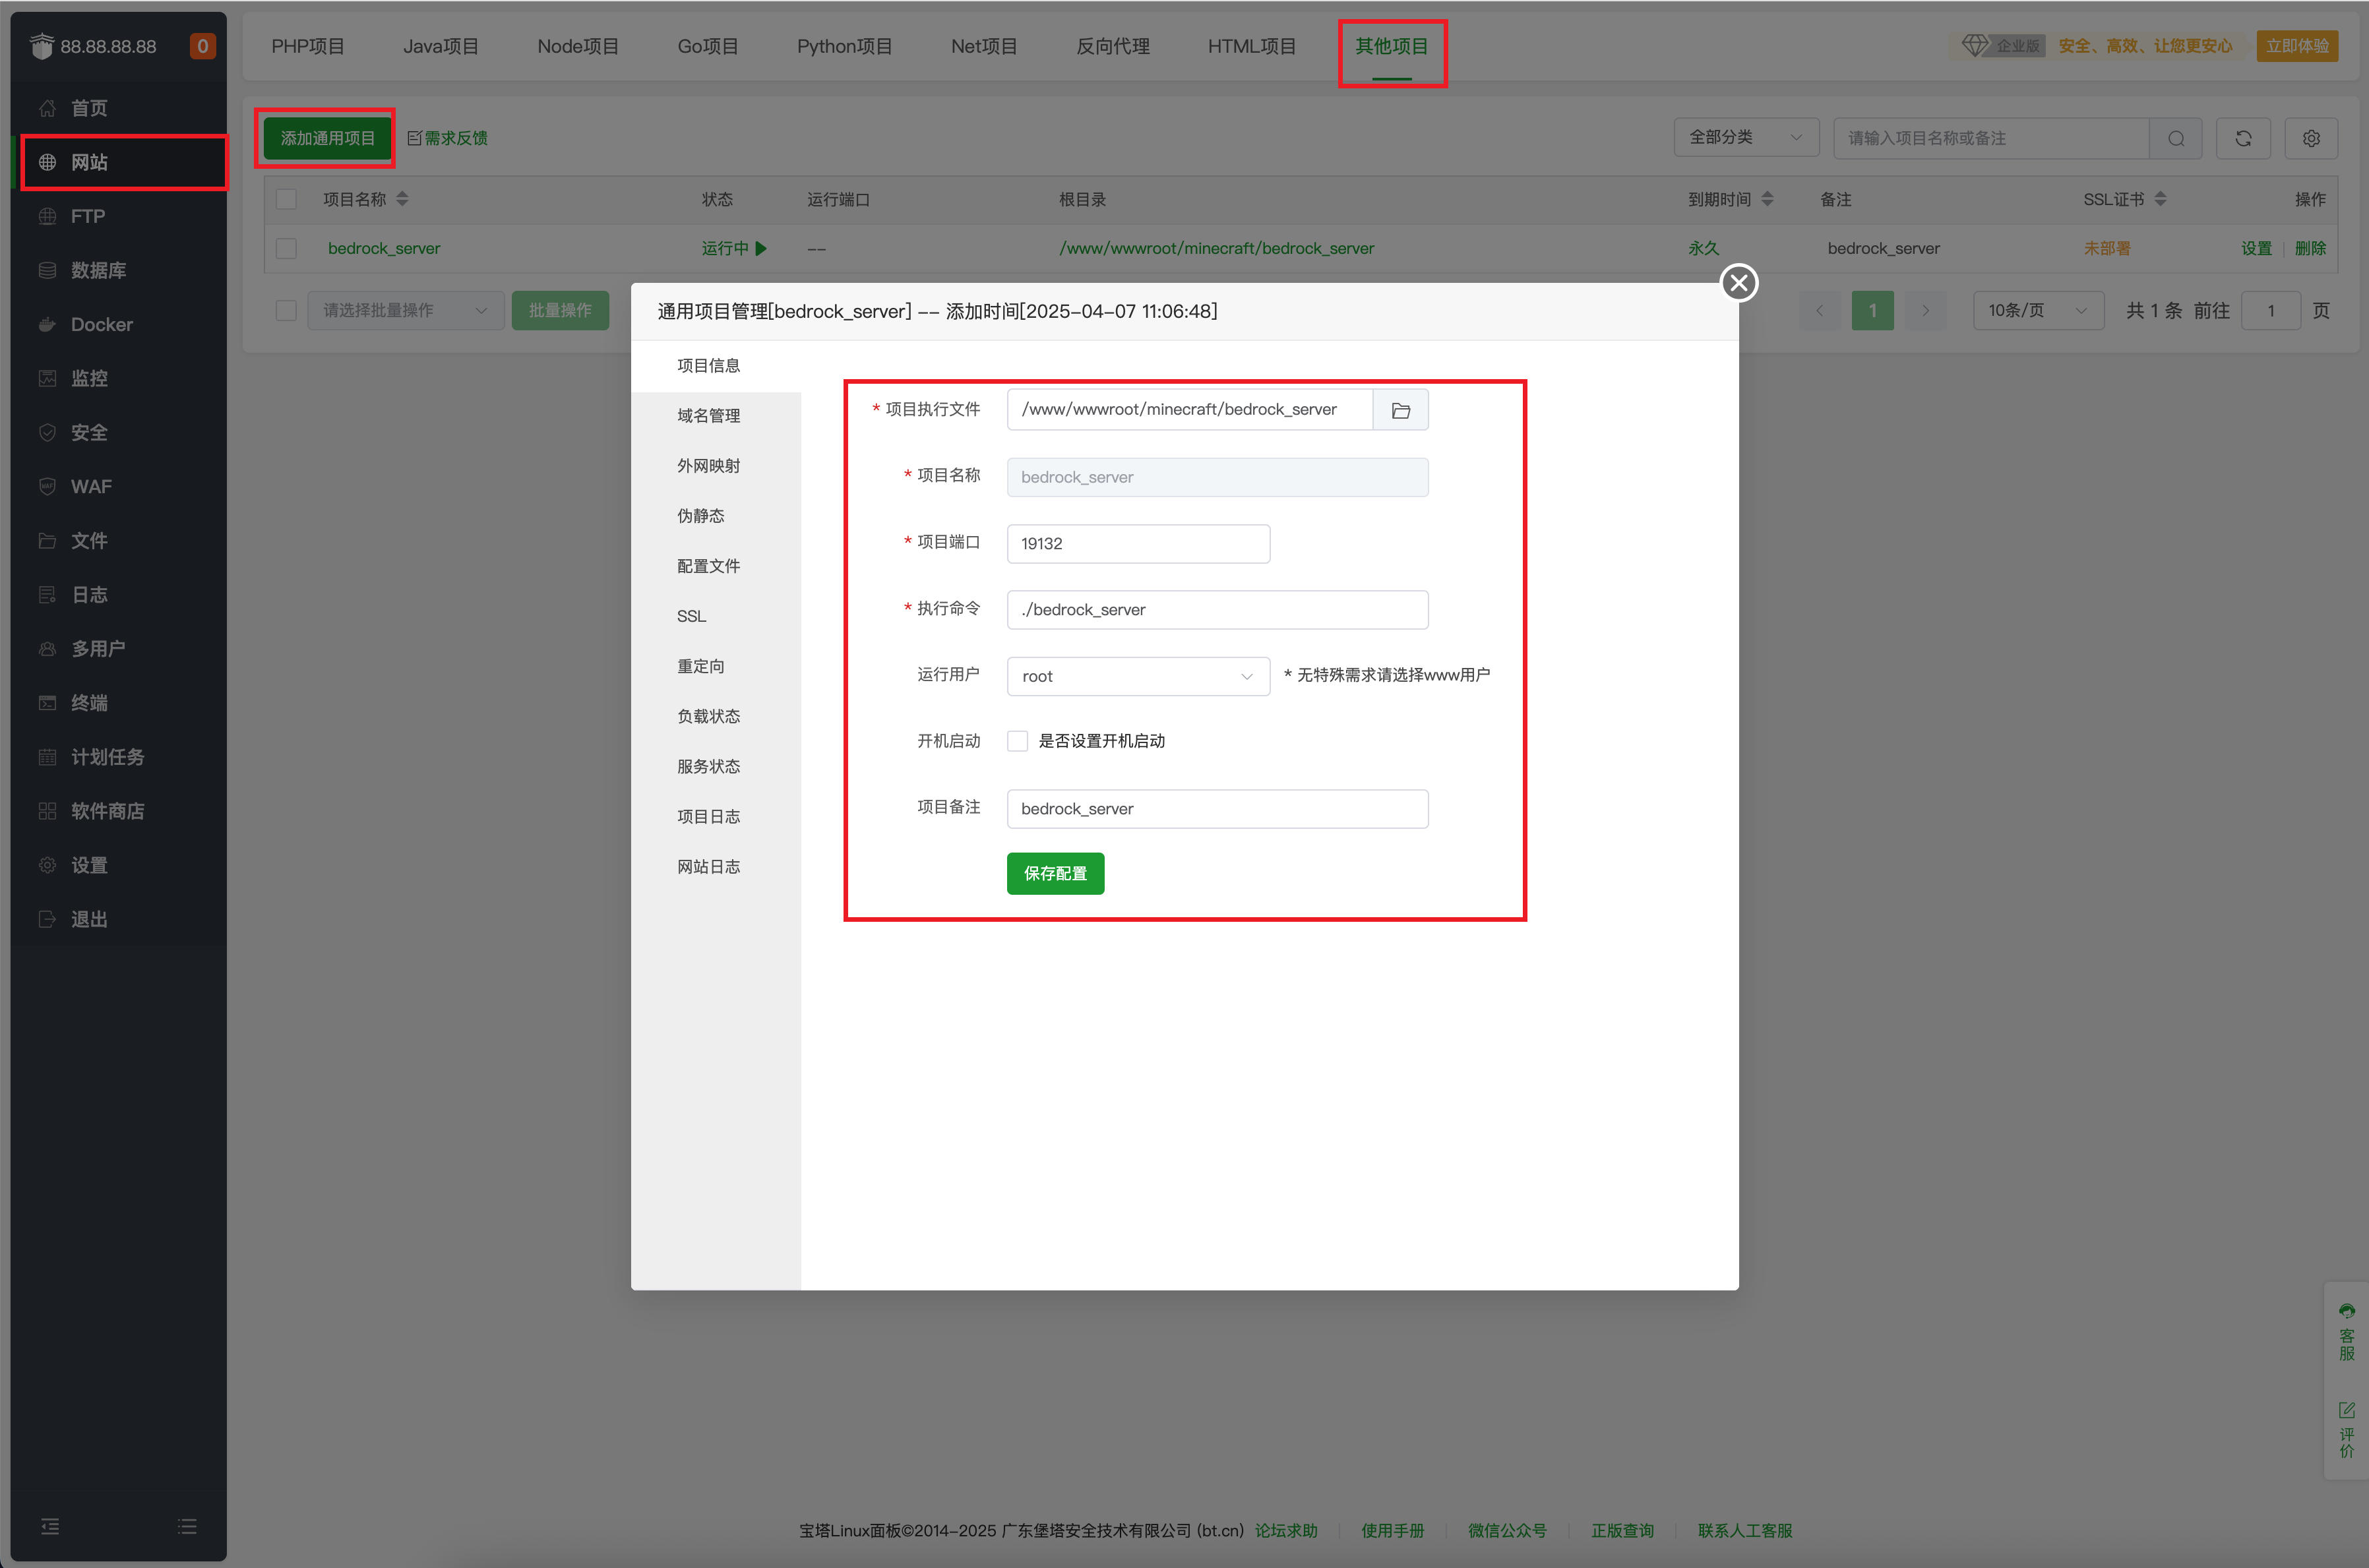Open the FTP sidebar icon
Screen dimensions: 2369x1568
click(x=47, y=216)
